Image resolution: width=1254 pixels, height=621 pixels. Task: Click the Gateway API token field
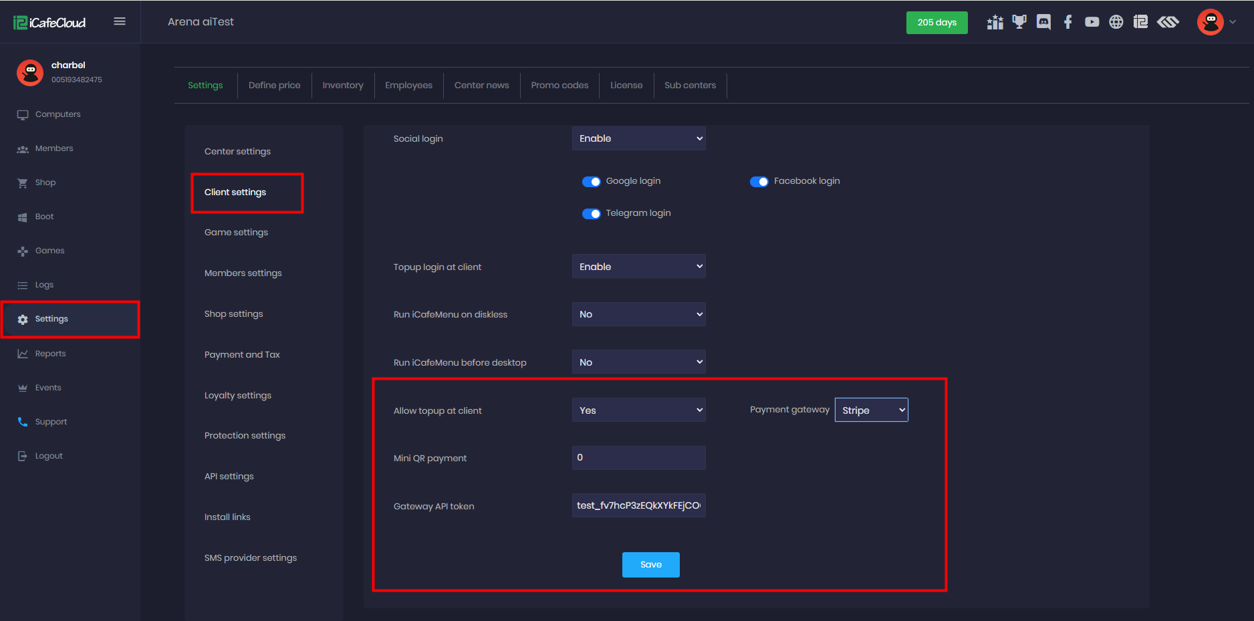tap(638, 505)
